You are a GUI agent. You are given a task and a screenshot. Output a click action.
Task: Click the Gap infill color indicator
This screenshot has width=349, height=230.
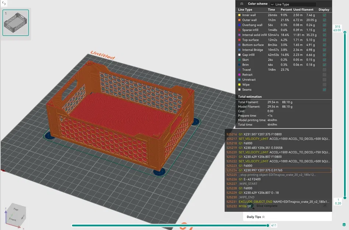pyautogui.click(x=240, y=54)
